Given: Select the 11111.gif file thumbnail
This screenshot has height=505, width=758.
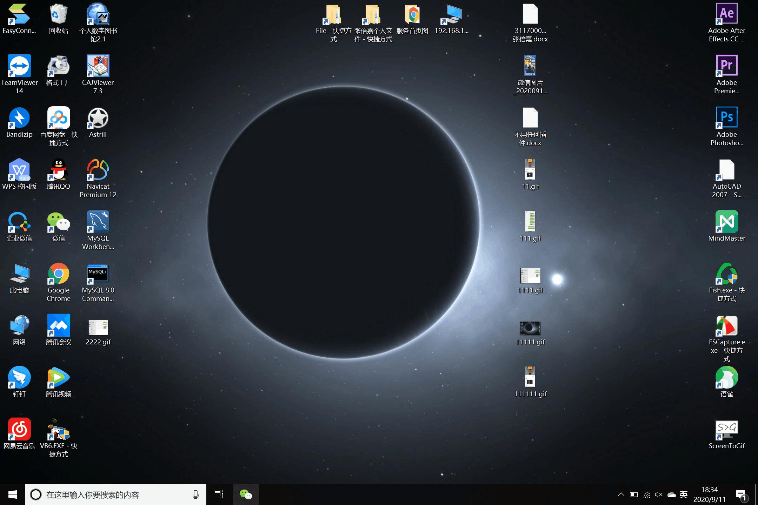Looking at the screenshot, I should click(530, 329).
